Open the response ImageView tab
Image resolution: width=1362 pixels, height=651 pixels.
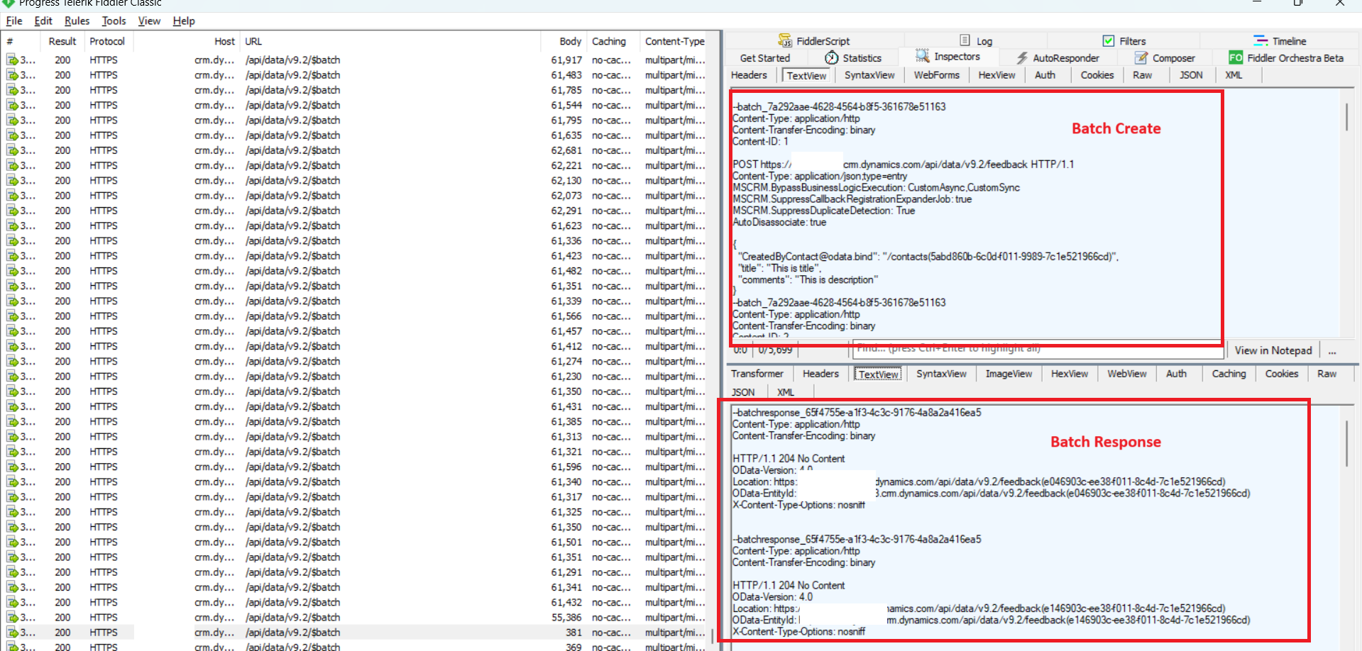(x=1009, y=374)
